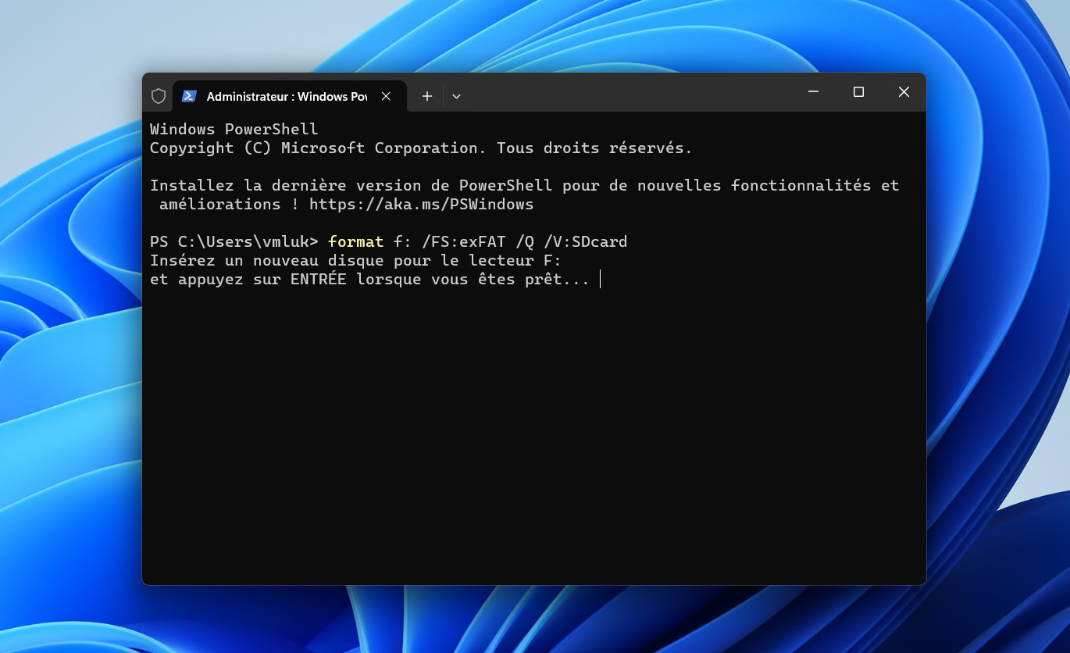The height and width of the screenshot is (653, 1070).
Task: Expand the new tab profile dropdown
Action: pyautogui.click(x=457, y=96)
